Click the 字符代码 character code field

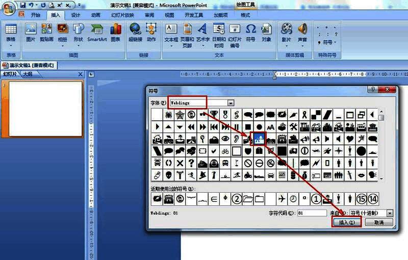[x=311, y=213]
